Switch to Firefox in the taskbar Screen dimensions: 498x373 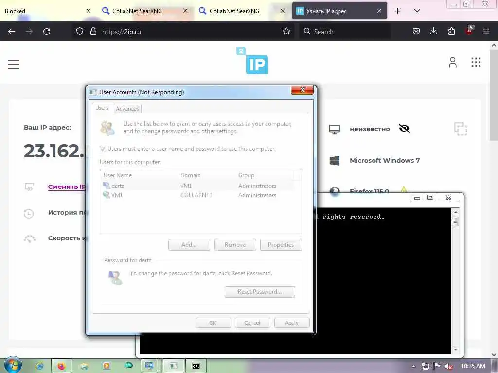pyautogui.click(x=61, y=366)
